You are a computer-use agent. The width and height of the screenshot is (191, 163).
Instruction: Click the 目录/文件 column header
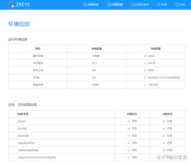pos(23,114)
